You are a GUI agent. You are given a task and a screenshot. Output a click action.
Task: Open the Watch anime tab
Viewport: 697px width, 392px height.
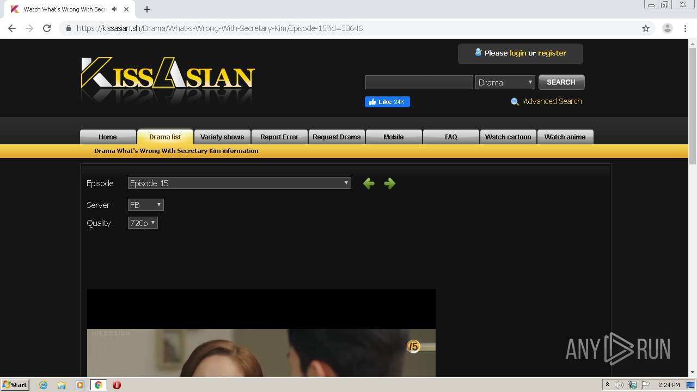(565, 137)
